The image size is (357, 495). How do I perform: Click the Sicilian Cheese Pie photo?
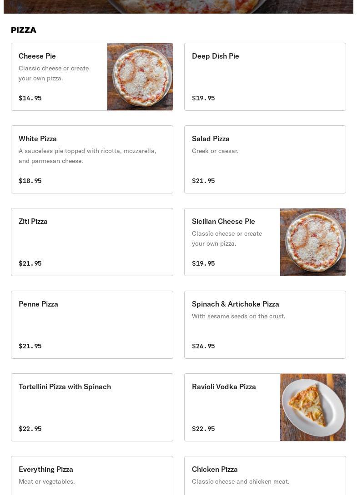click(313, 242)
